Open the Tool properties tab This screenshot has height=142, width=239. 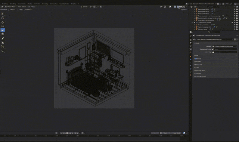pos(190,36)
